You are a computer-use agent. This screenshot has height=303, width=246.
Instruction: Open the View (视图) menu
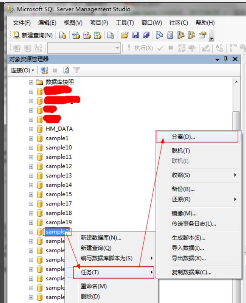coord(73,23)
